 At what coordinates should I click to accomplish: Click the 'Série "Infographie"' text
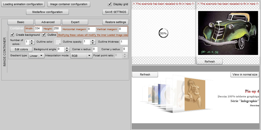[245, 101]
